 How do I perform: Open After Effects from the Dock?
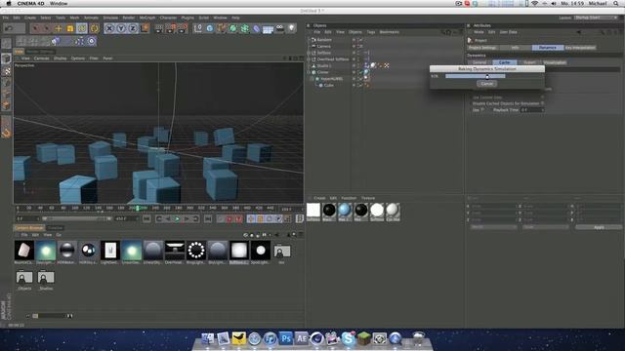[x=302, y=338]
